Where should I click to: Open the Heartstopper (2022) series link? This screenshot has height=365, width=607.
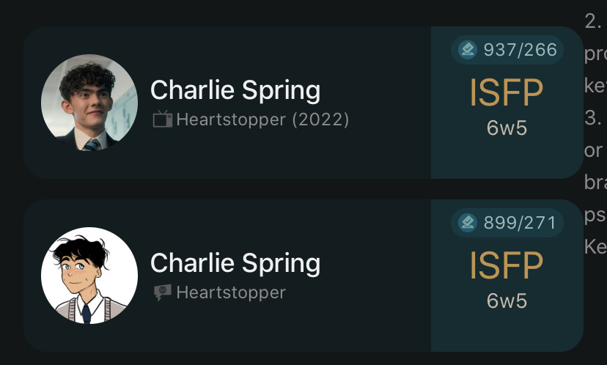262,119
